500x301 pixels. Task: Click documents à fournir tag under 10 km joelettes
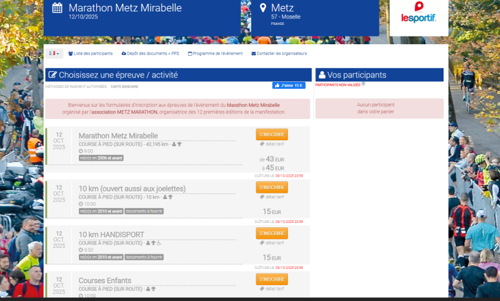[144, 211]
